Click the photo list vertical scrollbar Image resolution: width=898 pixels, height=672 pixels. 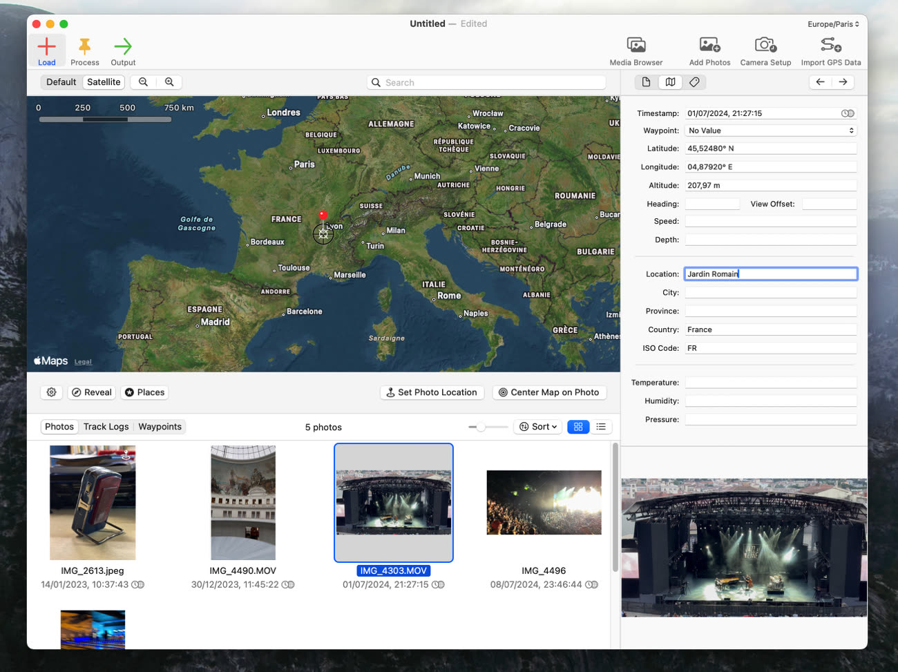(615, 508)
